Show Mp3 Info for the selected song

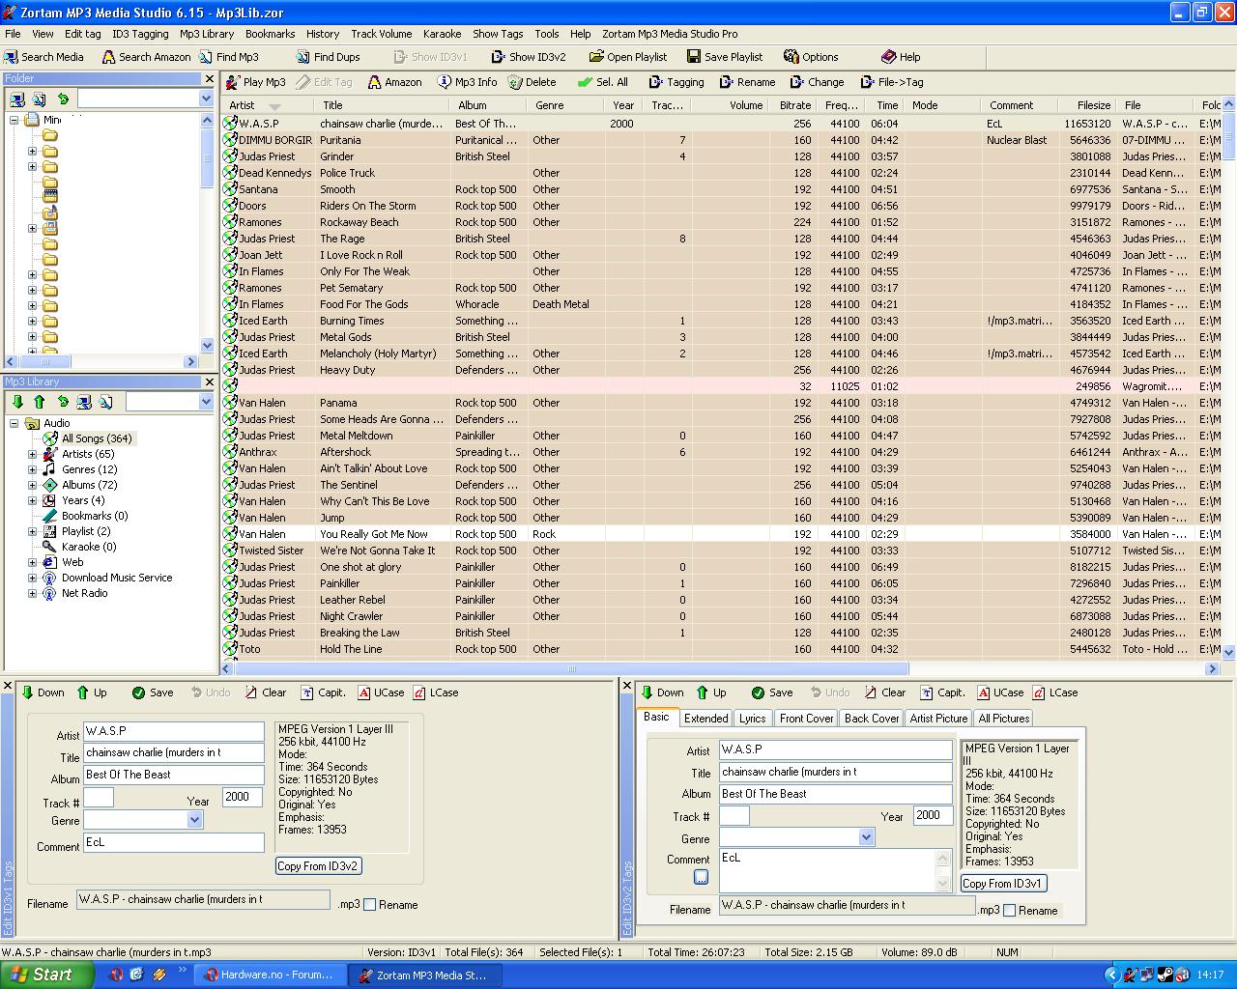pyautogui.click(x=467, y=82)
